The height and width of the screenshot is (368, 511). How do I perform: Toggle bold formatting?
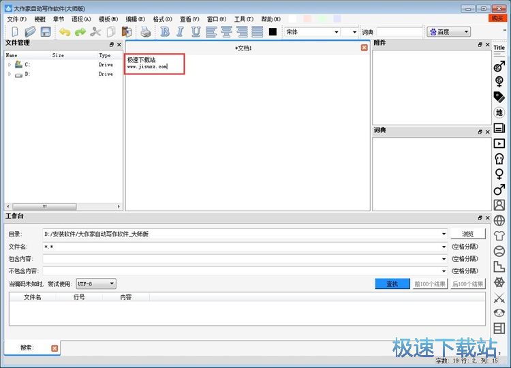tap(165, 31)
